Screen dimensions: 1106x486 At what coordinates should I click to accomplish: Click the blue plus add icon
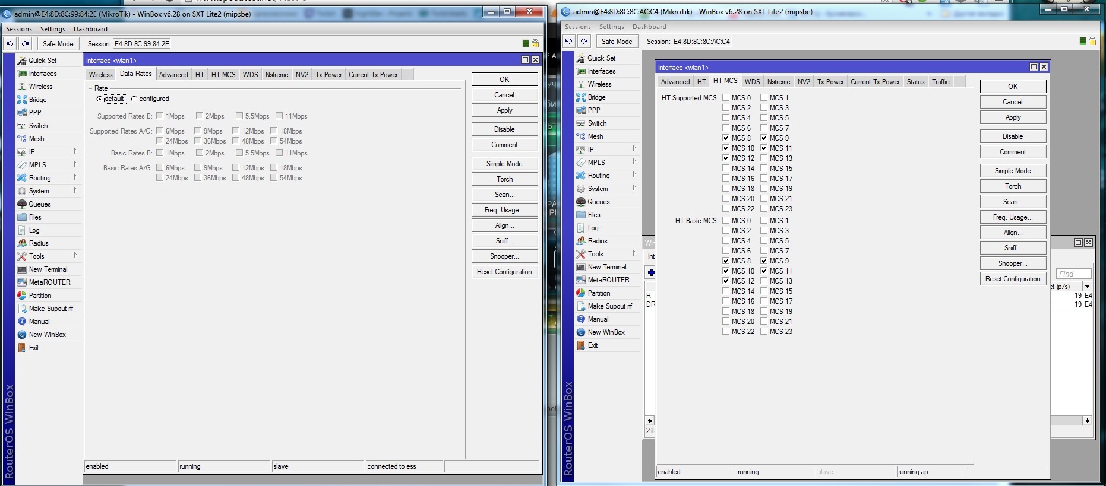coord(651,272)
